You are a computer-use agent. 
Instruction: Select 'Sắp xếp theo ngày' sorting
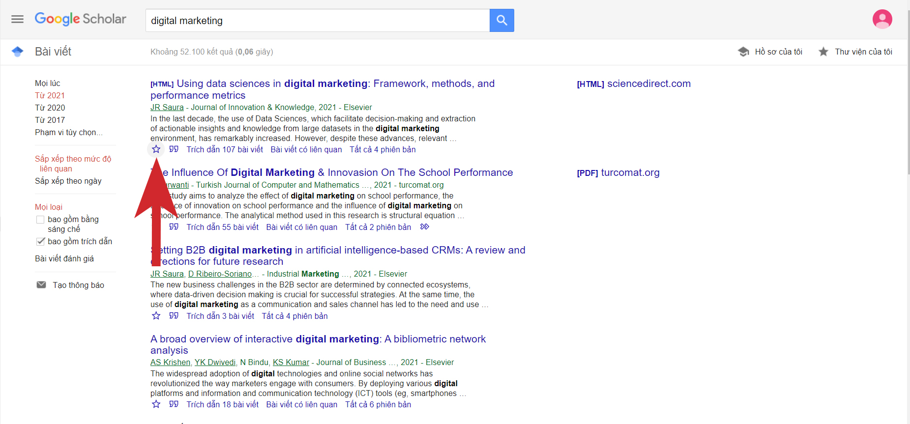click(x=68, y=181)
